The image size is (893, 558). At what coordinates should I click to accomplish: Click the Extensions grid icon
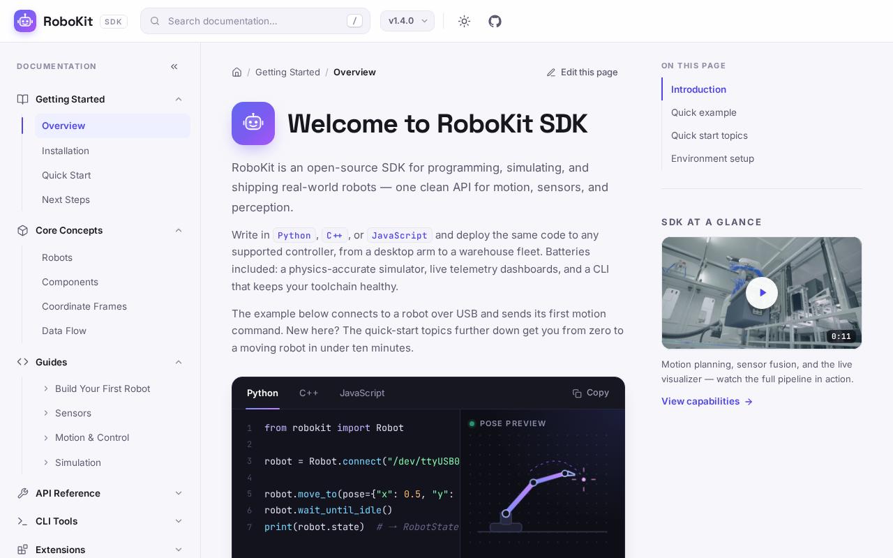pos(23,550)
